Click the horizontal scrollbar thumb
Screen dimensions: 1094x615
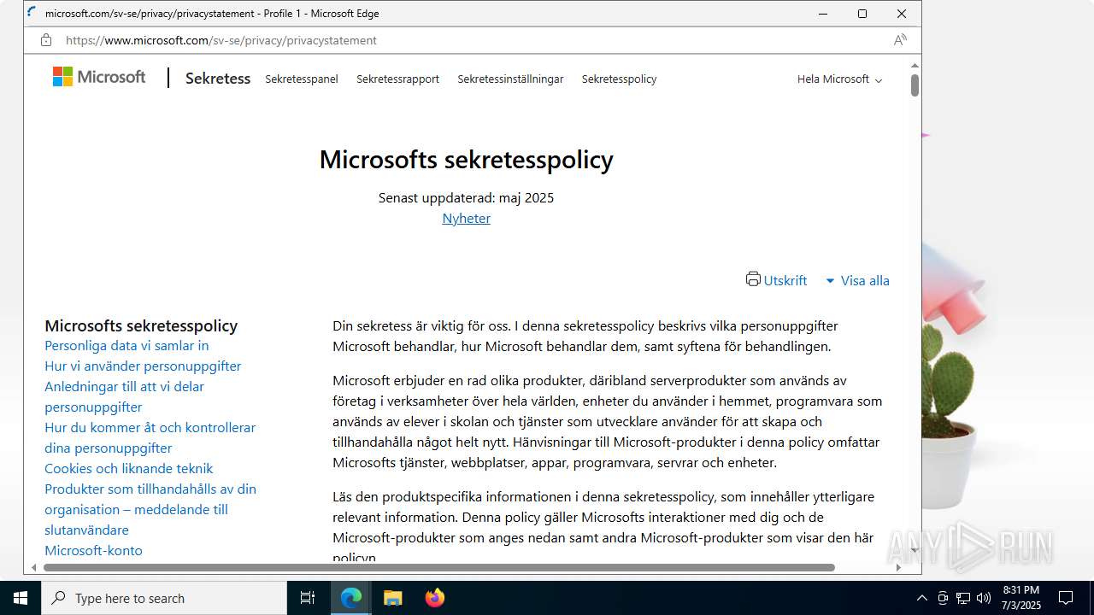(438, 567)
